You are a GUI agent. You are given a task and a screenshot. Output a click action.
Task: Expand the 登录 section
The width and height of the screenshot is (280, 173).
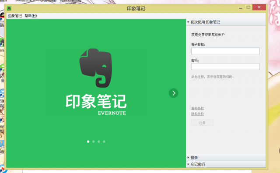[x=226, y=158]
